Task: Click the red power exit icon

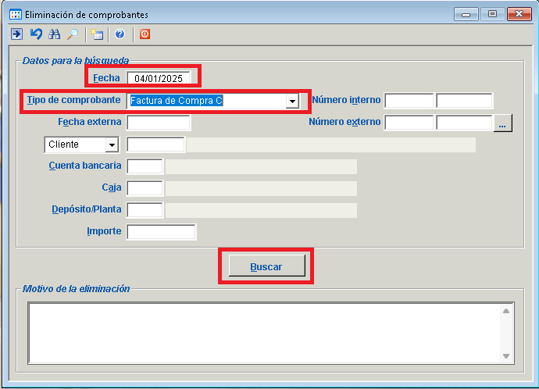Action: (x=145, y=34)
